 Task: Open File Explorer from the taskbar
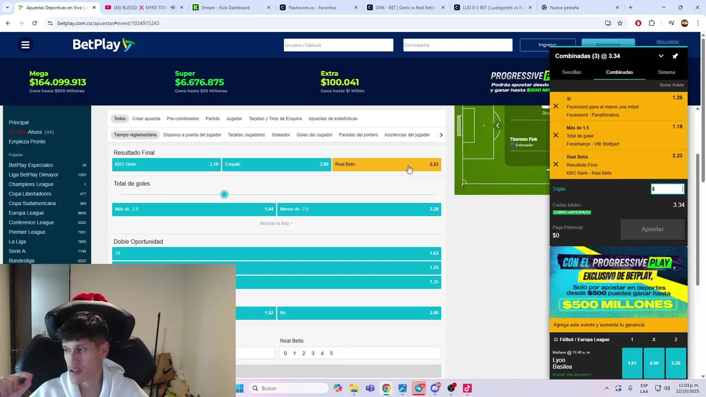[x=354, y=388]
